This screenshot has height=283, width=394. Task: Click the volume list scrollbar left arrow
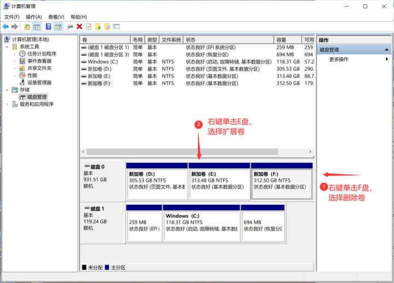tap(83, 152)
